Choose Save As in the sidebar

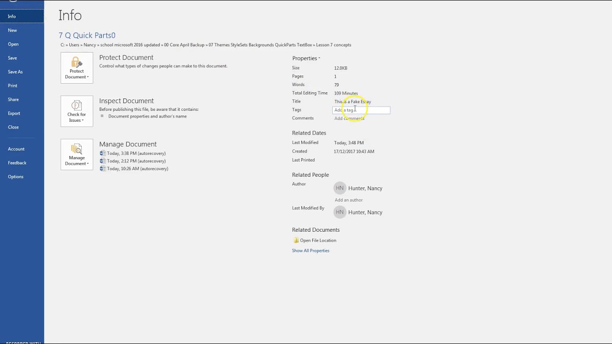(x=22, y=72)
